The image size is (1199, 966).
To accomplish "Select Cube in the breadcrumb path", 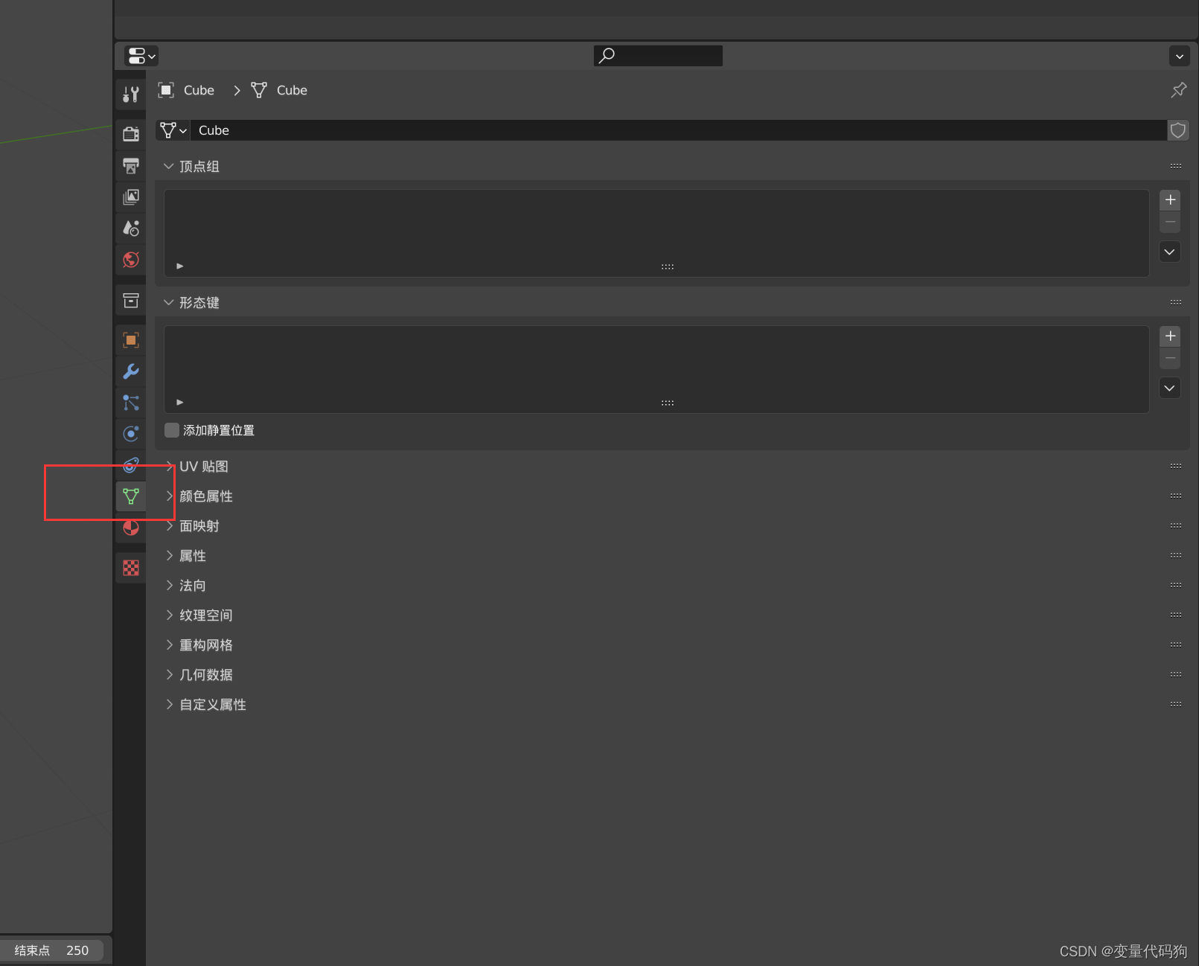I will pyautogui.click(x=198, y=90).
